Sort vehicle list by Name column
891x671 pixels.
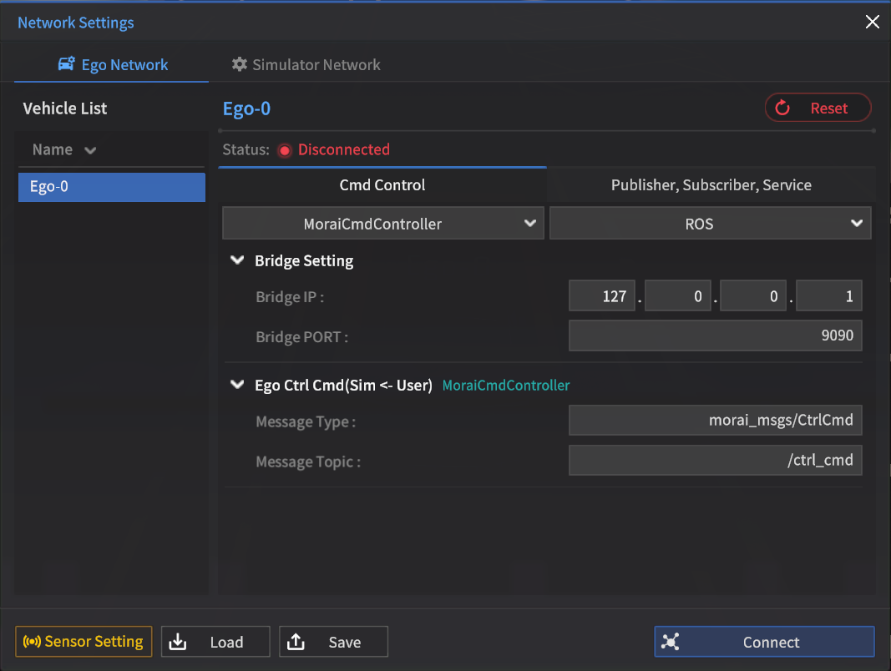coord(63,150)
